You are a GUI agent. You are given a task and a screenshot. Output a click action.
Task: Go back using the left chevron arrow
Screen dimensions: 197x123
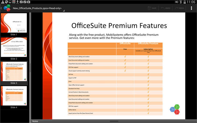click(1, 8)
